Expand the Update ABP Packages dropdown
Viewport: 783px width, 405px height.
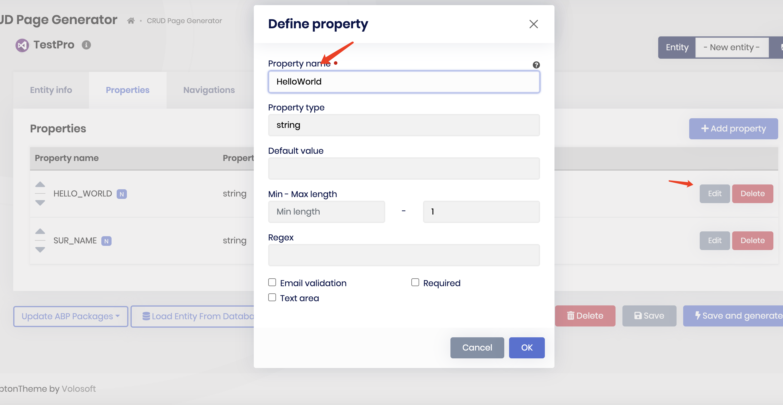[71, 316]
